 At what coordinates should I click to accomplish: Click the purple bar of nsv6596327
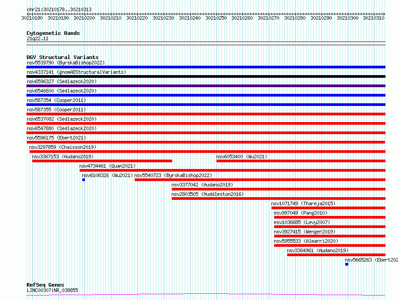tap(206, 86)
